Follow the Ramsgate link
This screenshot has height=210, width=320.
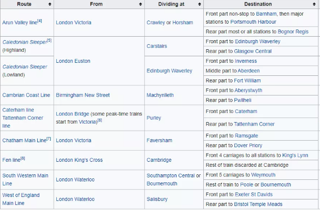247,136
